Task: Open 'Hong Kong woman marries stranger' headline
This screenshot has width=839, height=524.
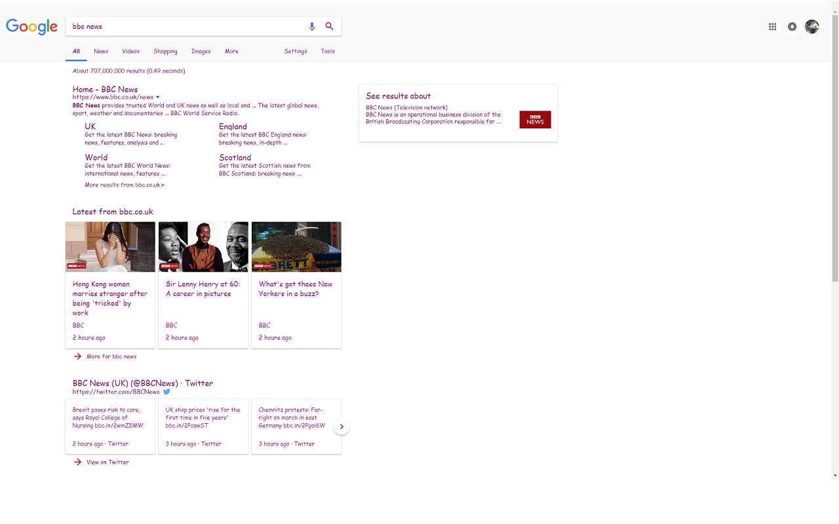Action: [110, 299]
